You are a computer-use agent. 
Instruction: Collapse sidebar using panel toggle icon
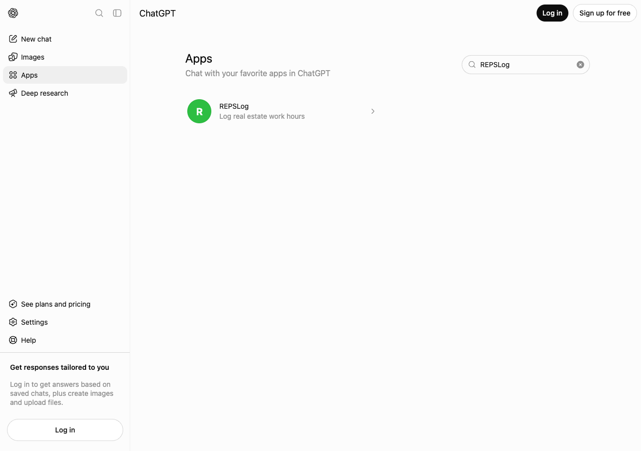pyautogui.click(x=117, y=13)
